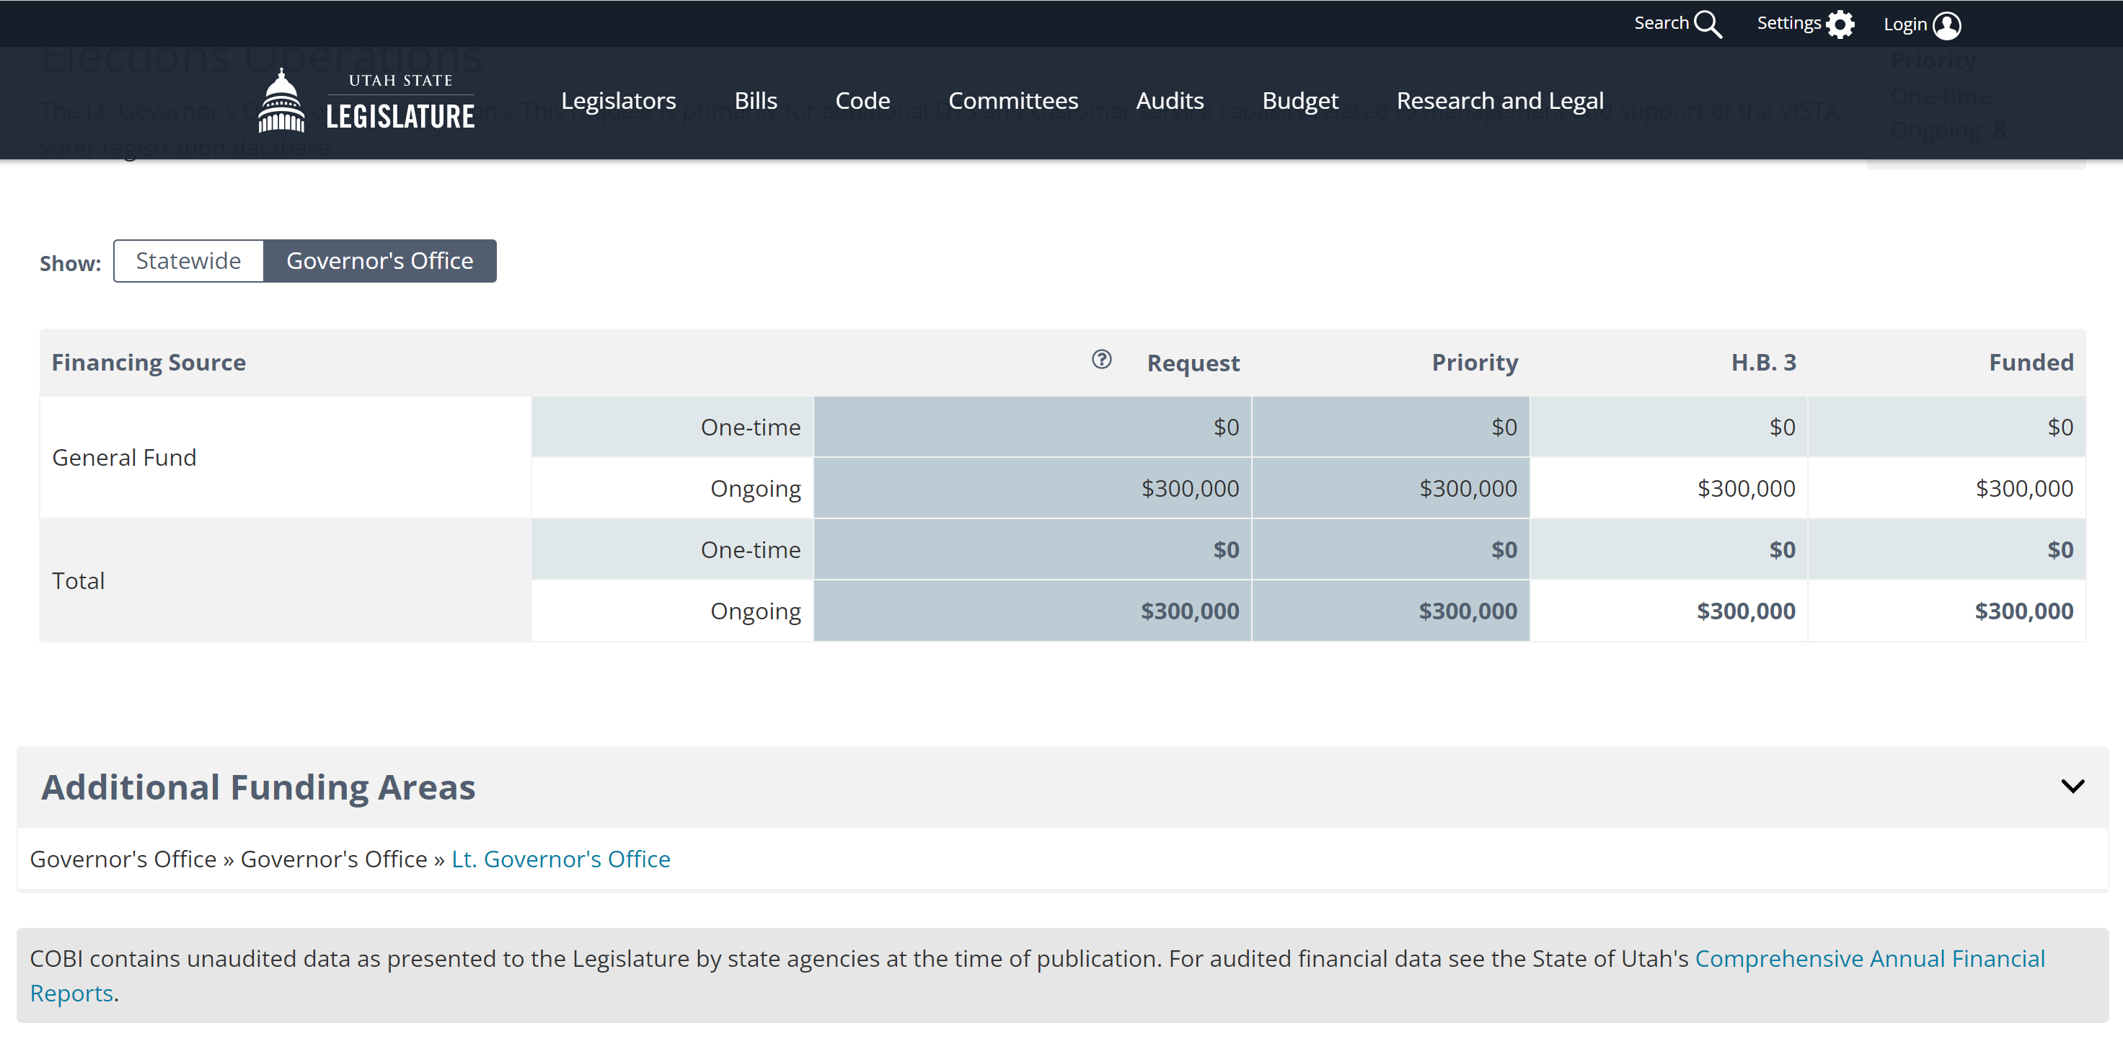Click the H.B. 3 column header
This screenshot has height=1062, width=2123.
(x=1763, y=363)
